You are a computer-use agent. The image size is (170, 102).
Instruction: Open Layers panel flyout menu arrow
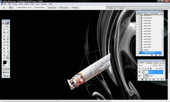point(164,63)
